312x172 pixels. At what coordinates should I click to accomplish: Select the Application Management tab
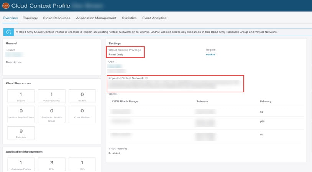pyautogui.click(x=96, y=18)
